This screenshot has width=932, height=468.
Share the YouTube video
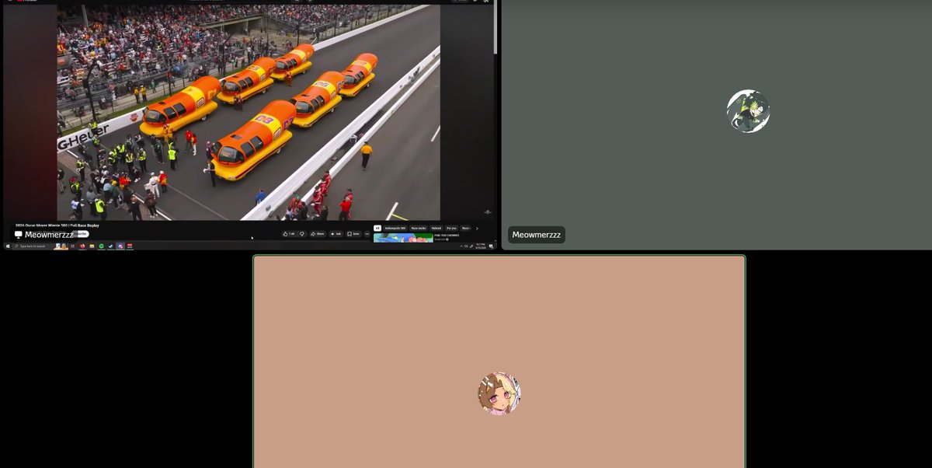click(318, 234)
